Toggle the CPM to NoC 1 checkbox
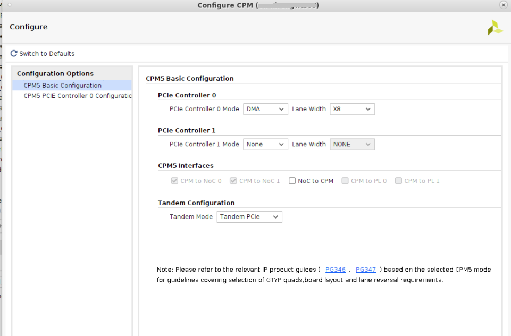Image resolution: width=511 pixels, height=336 pixels. tap(233, 181)
